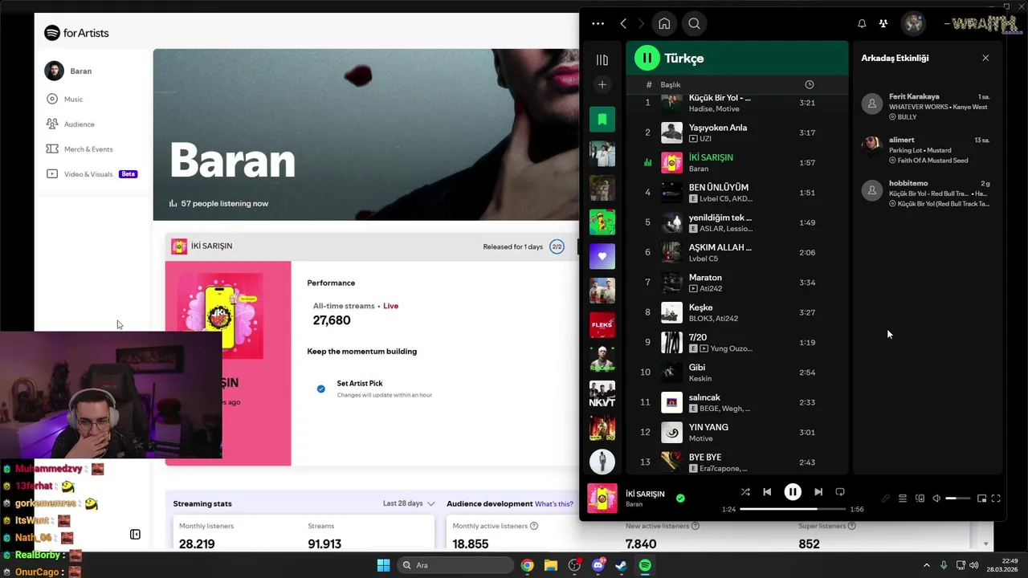Screen dimensions: 1028x578
Task: Adjust the Spotify volume slider
Action: [x=958, y=499]
